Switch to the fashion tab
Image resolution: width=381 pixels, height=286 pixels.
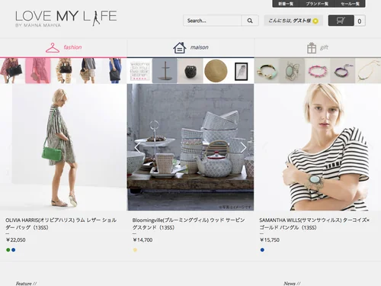point(63,47)
